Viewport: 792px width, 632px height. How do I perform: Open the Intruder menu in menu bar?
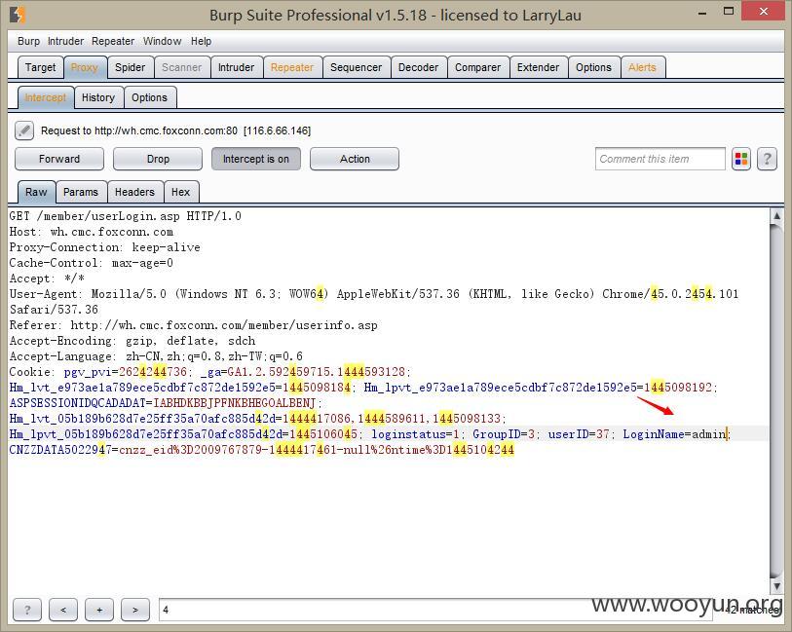click(65, 42)
